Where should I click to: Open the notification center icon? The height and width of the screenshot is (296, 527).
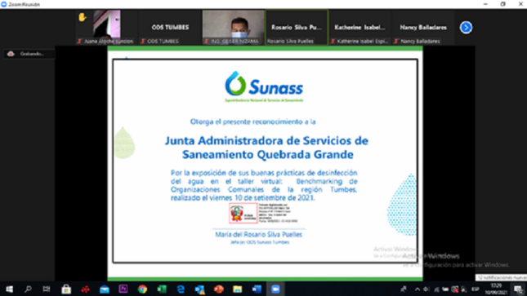(x=518, y=289)
